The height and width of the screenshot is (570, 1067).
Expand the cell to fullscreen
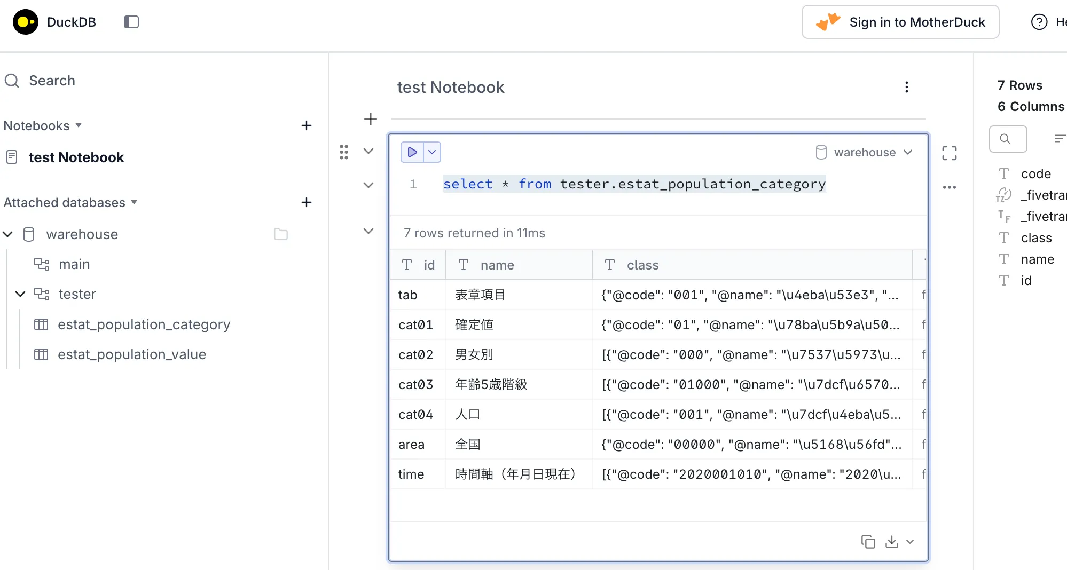pos(950,153)
